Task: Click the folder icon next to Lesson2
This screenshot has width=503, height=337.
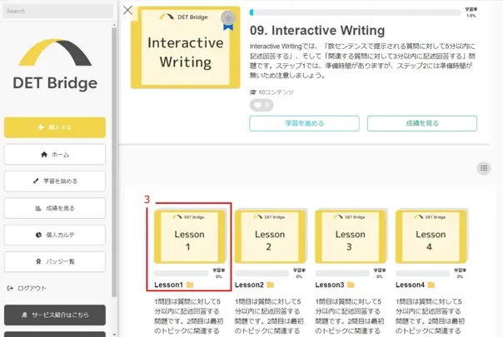Action: point(271,285)
